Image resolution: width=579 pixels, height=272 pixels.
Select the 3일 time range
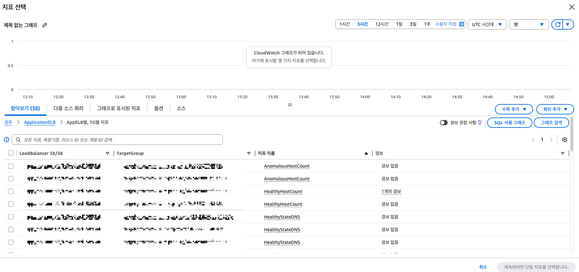(413, 24)
